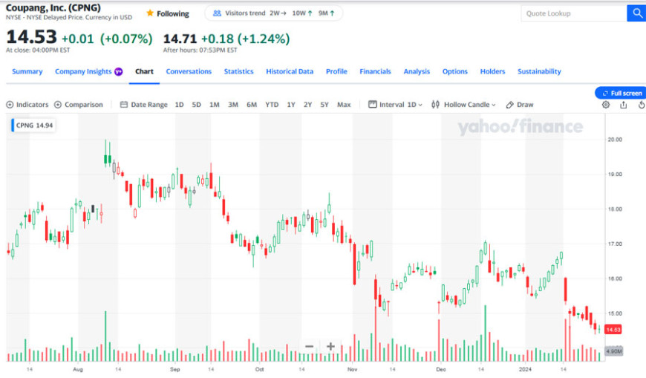Click the blue search magnifier button

636,13
